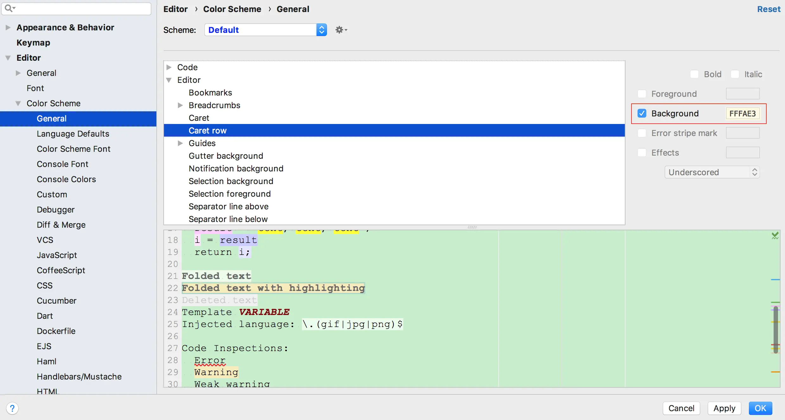The image size is (785, 420).
Task: Expand the Appearance & Behavior section
Action: click(8, 28)
